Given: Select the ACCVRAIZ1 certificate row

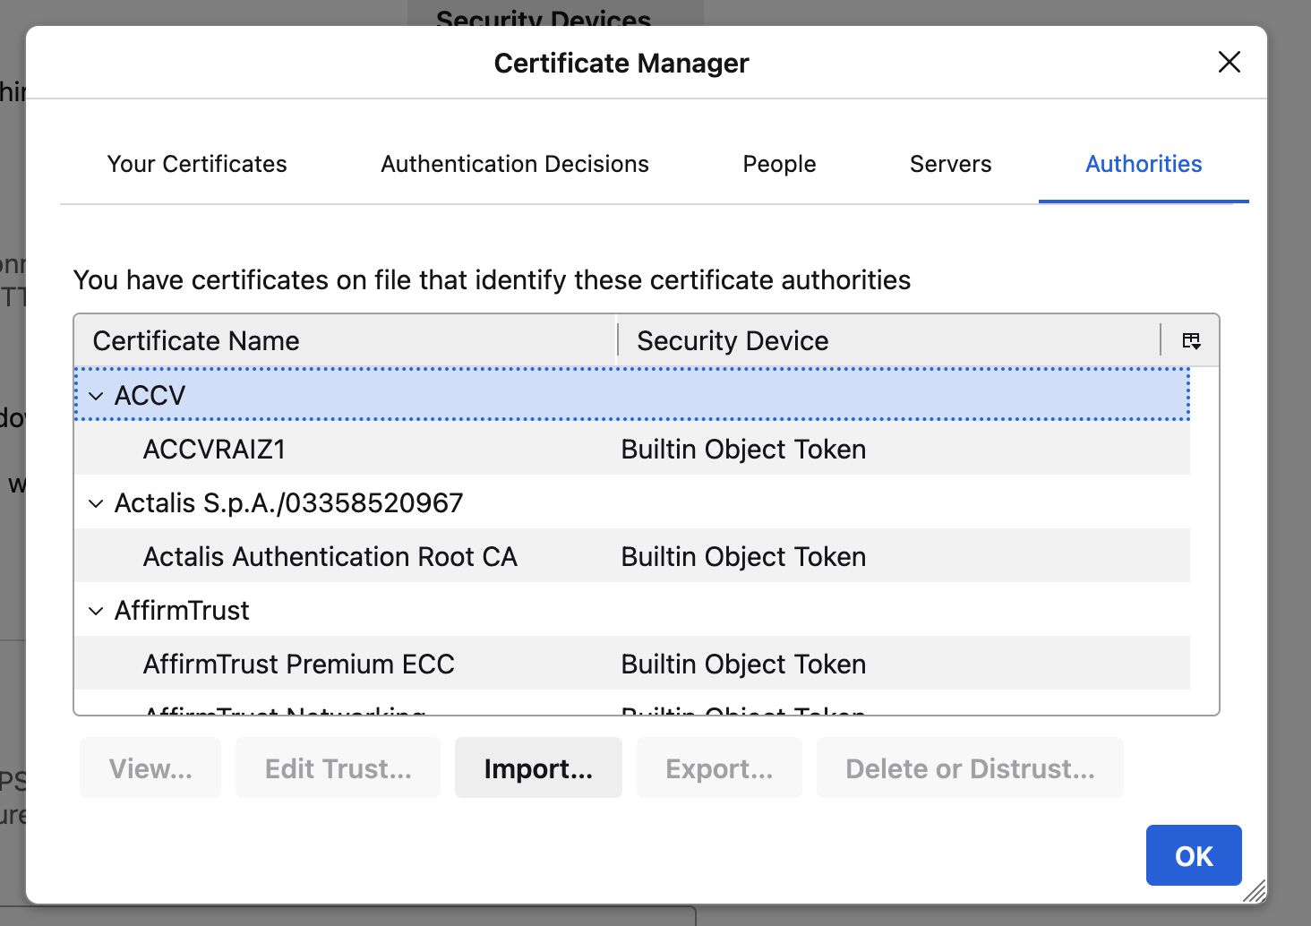Looking at the screenshot, I should point(632,449).
